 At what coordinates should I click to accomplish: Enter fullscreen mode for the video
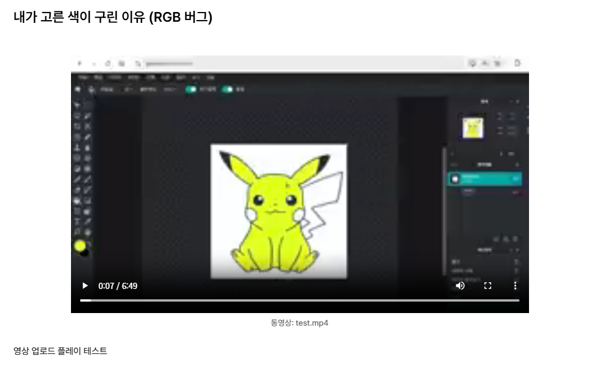tap(488, 286)
